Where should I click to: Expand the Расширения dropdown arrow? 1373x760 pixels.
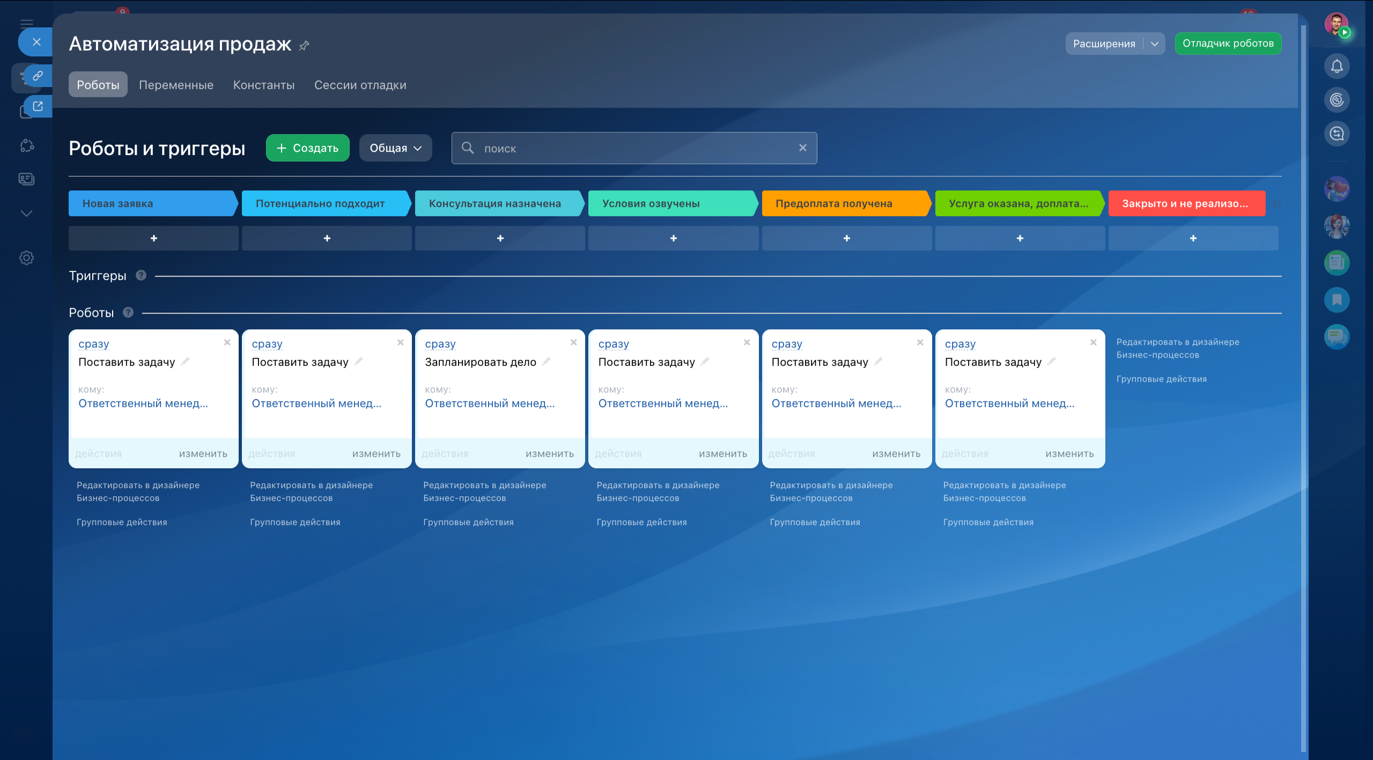click(x=1154, y=44)
